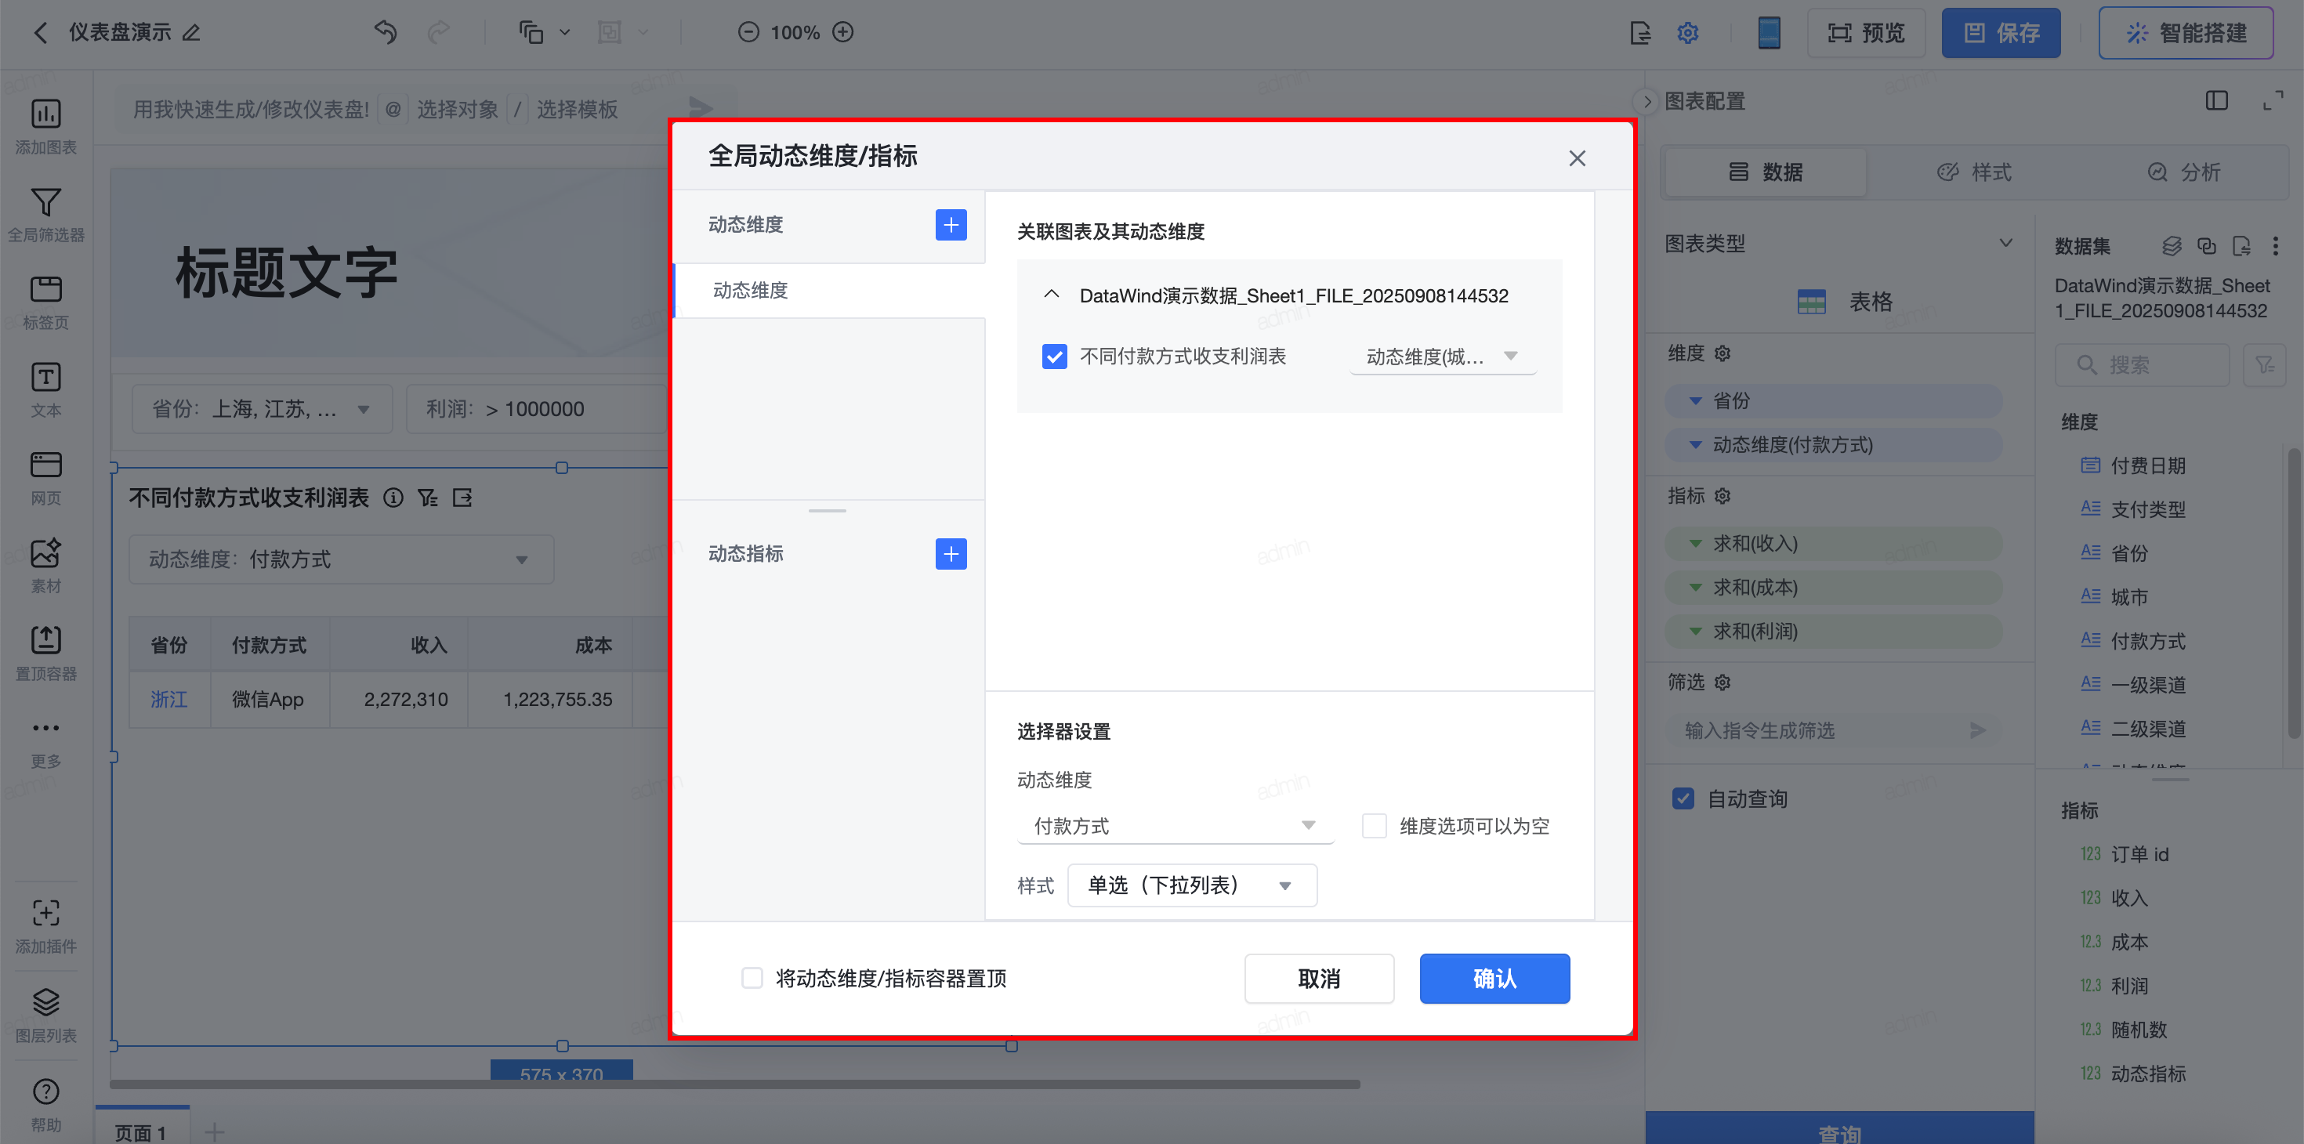Enable 维度选项可以为空 checkbox

coord(1374,826)
